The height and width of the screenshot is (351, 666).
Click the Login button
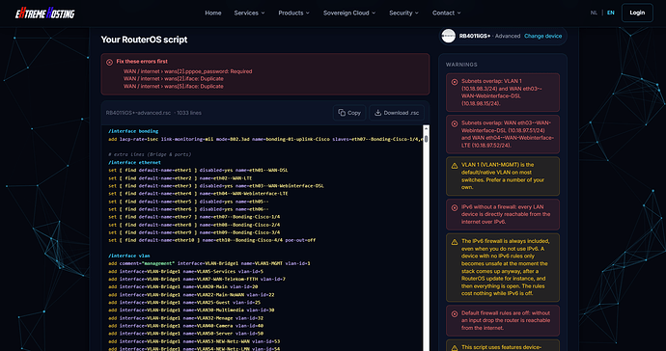point(637,13)
